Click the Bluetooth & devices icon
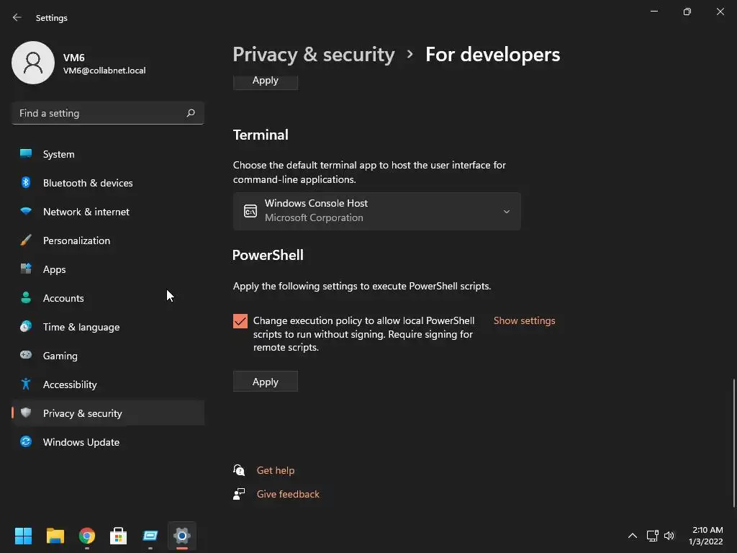737x553 pixels. tap(26, 183)
